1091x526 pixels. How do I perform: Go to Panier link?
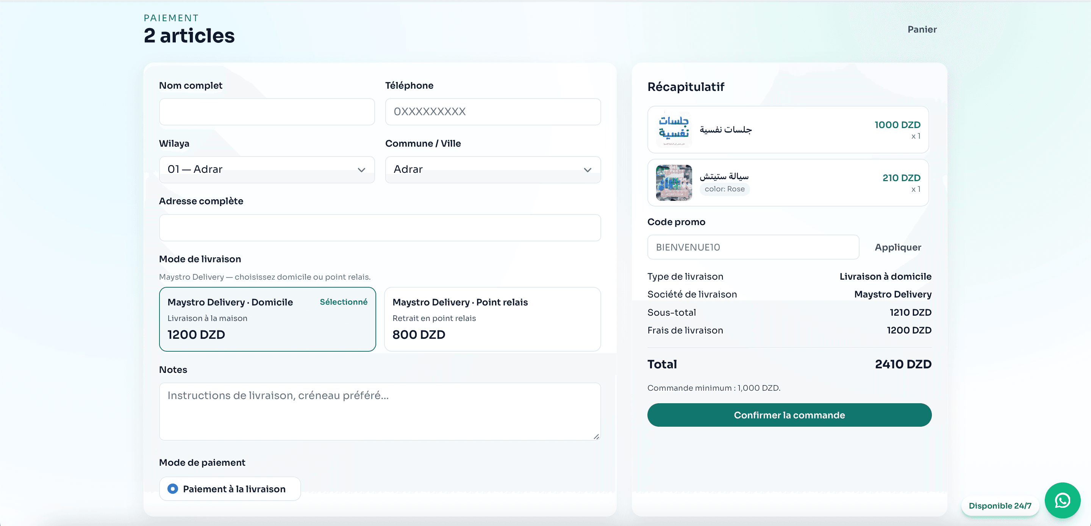pyautogui.click(x=922, y=29)
